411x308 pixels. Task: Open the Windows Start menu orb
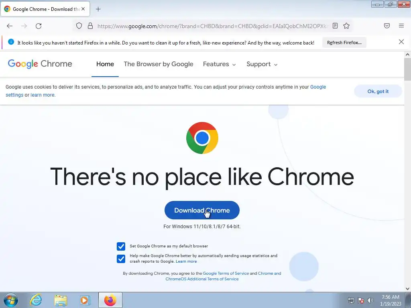point(11,300)
